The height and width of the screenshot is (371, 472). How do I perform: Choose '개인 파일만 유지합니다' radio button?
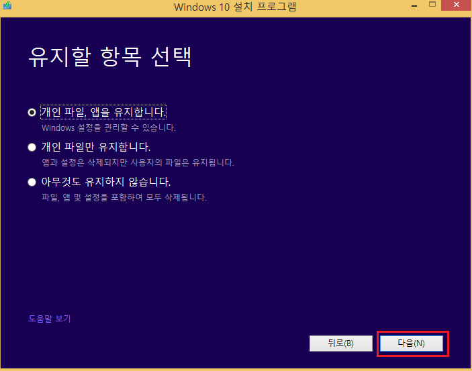(32, 147)
